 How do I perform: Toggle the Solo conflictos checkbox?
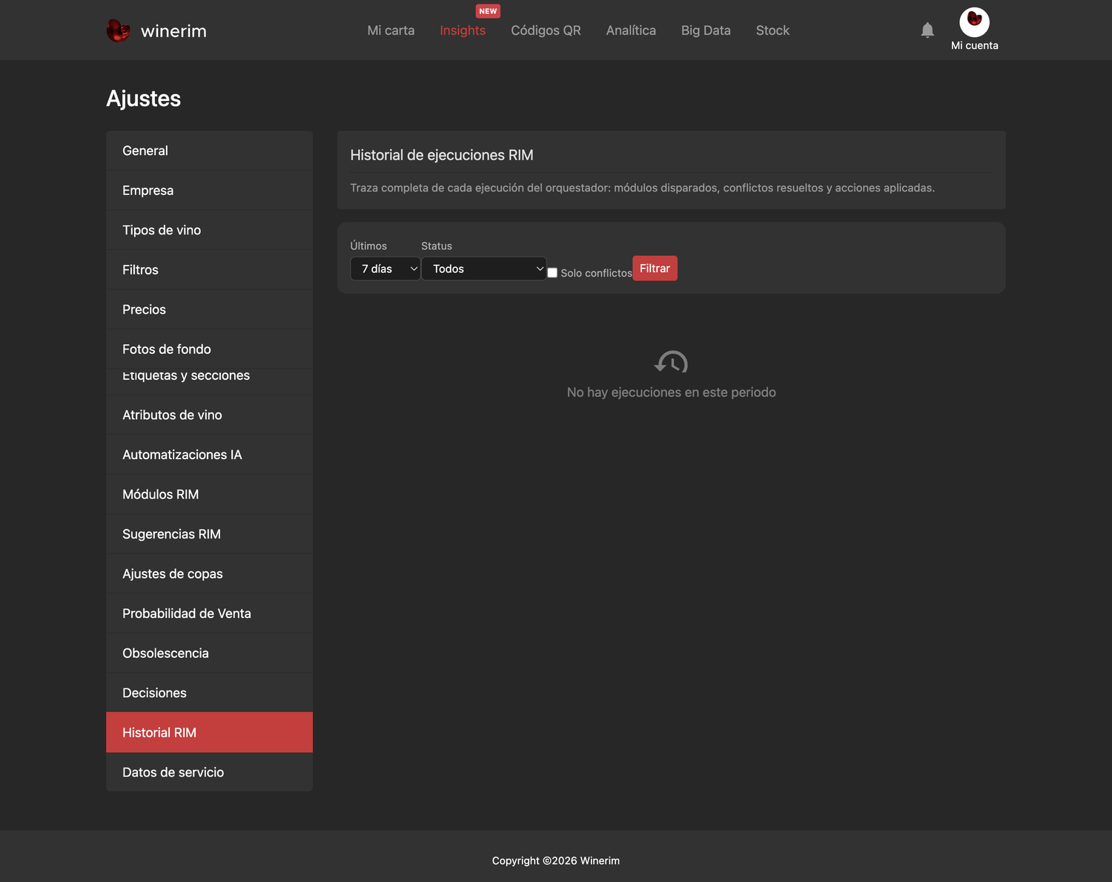(x=552, y=273)
